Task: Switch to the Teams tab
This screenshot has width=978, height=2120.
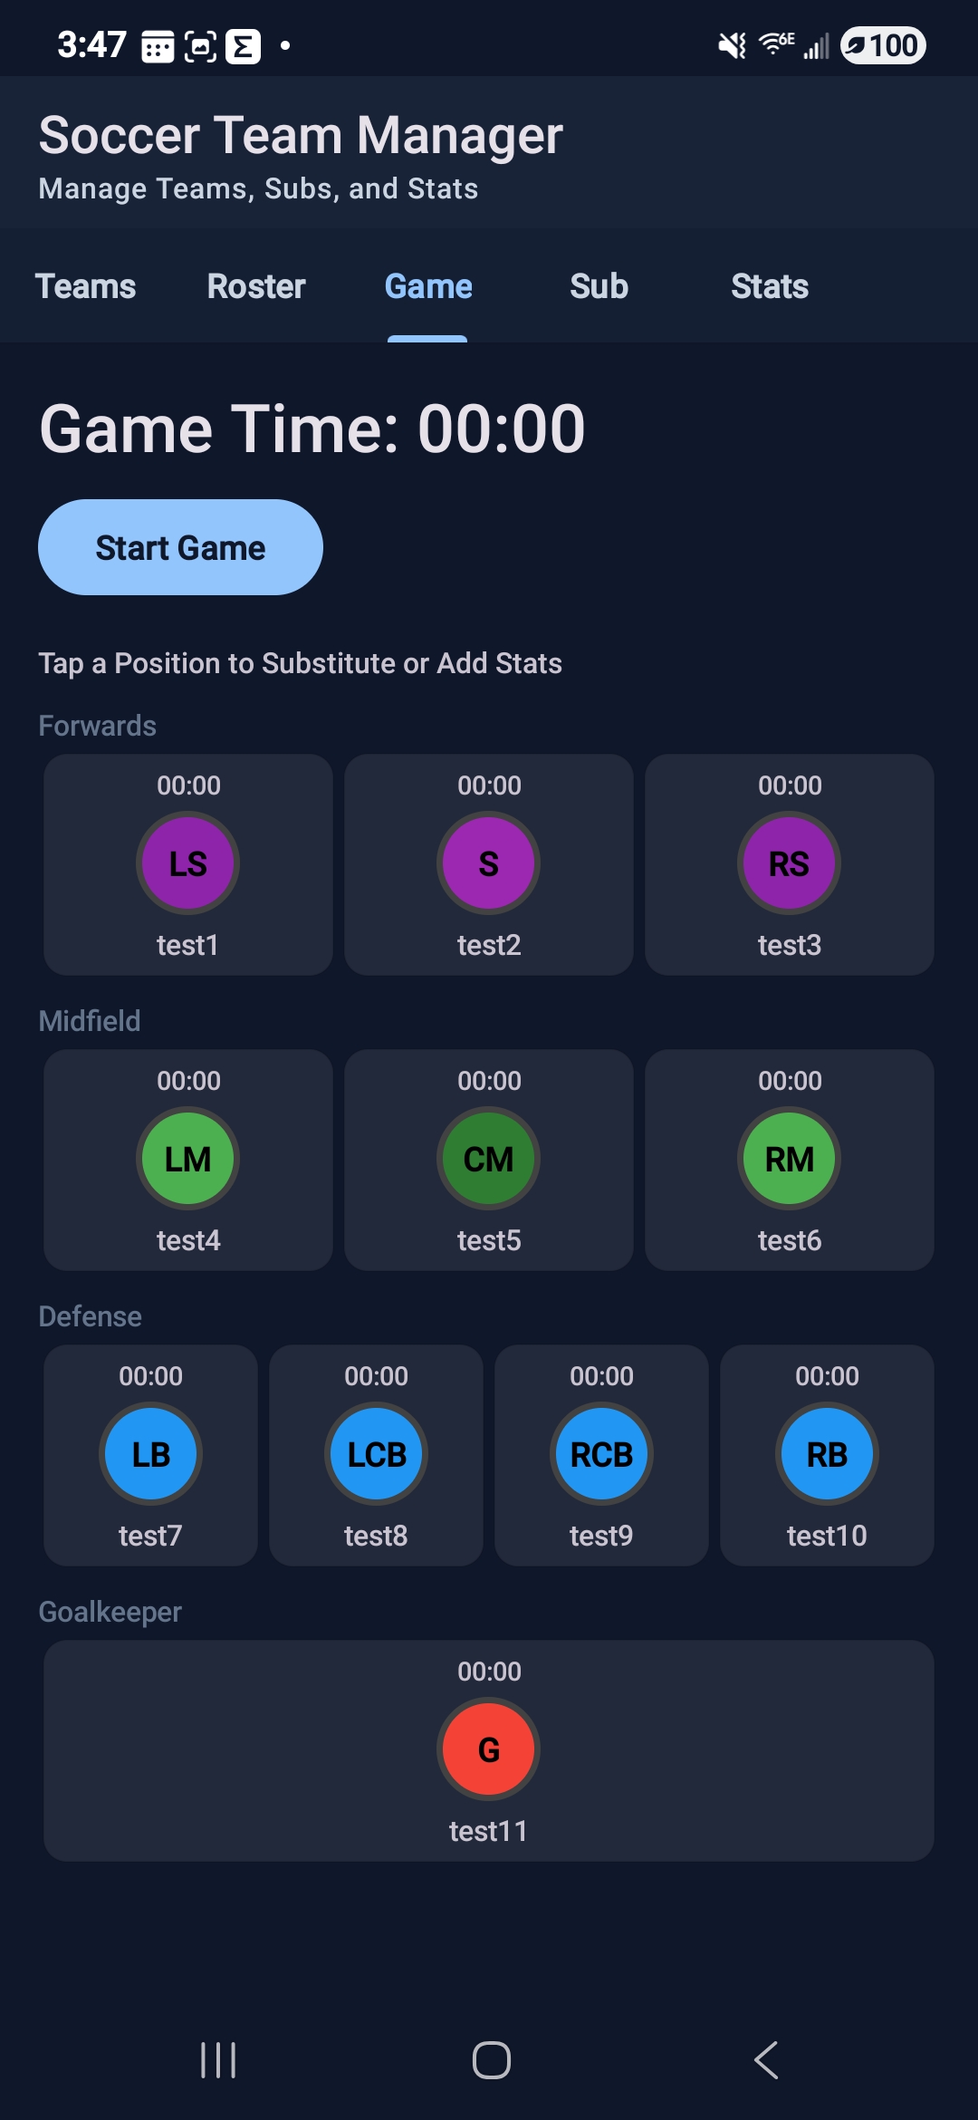Action: [86, 286]
